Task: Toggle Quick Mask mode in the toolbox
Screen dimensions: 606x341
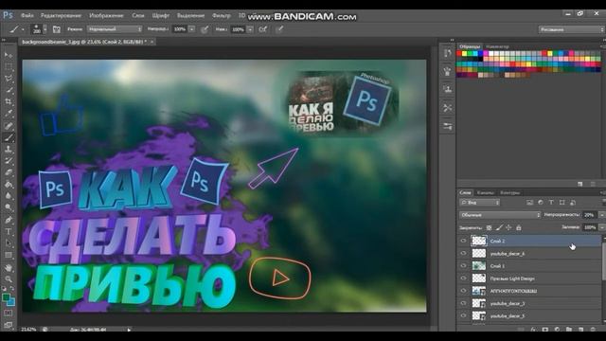Action: pyautogui.click(x=9, y=313)
